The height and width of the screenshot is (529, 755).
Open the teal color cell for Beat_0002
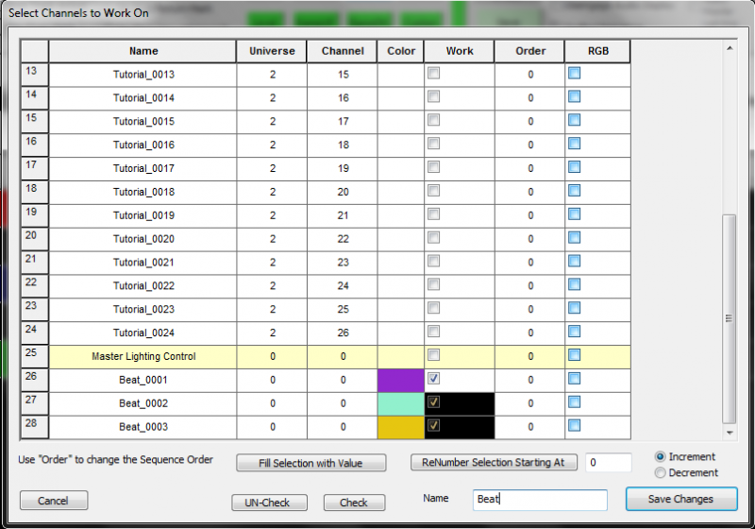pos(400,403)
